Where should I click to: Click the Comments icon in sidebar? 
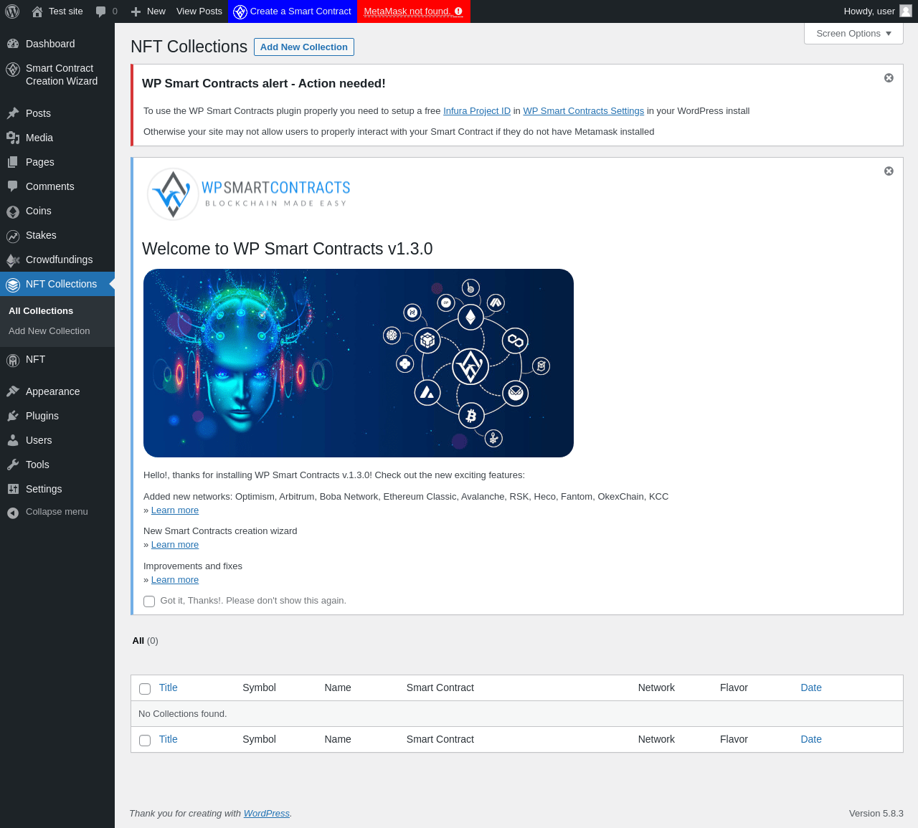(x=13, y=186)
